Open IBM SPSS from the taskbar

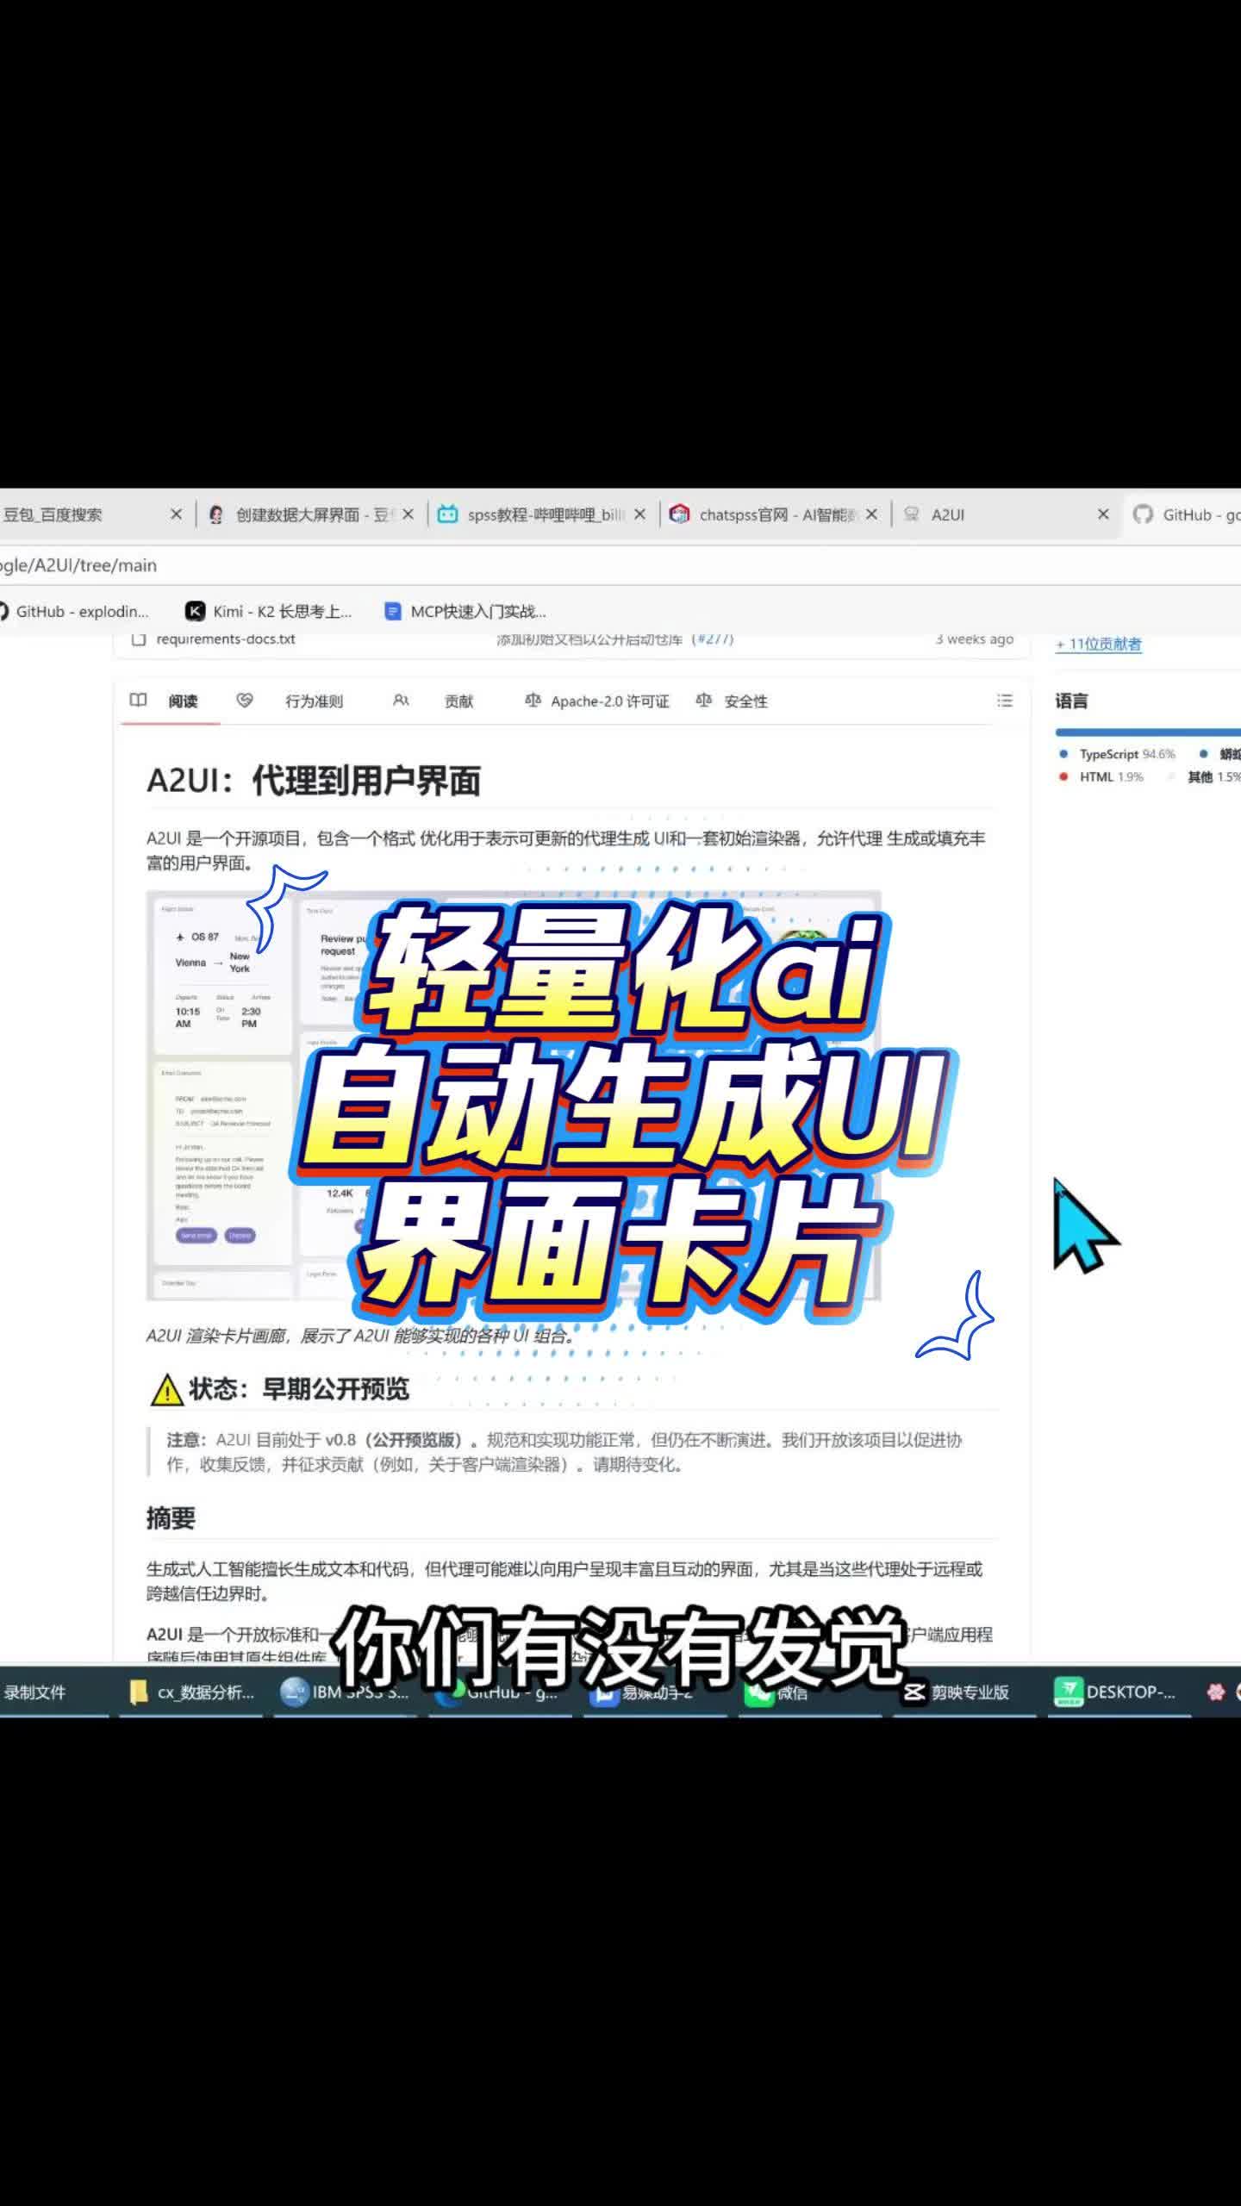345,1692
